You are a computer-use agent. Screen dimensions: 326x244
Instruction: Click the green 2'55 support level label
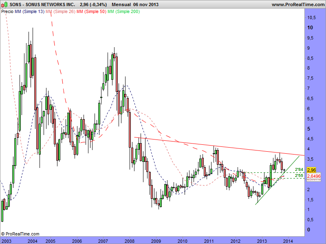point(299,176)
